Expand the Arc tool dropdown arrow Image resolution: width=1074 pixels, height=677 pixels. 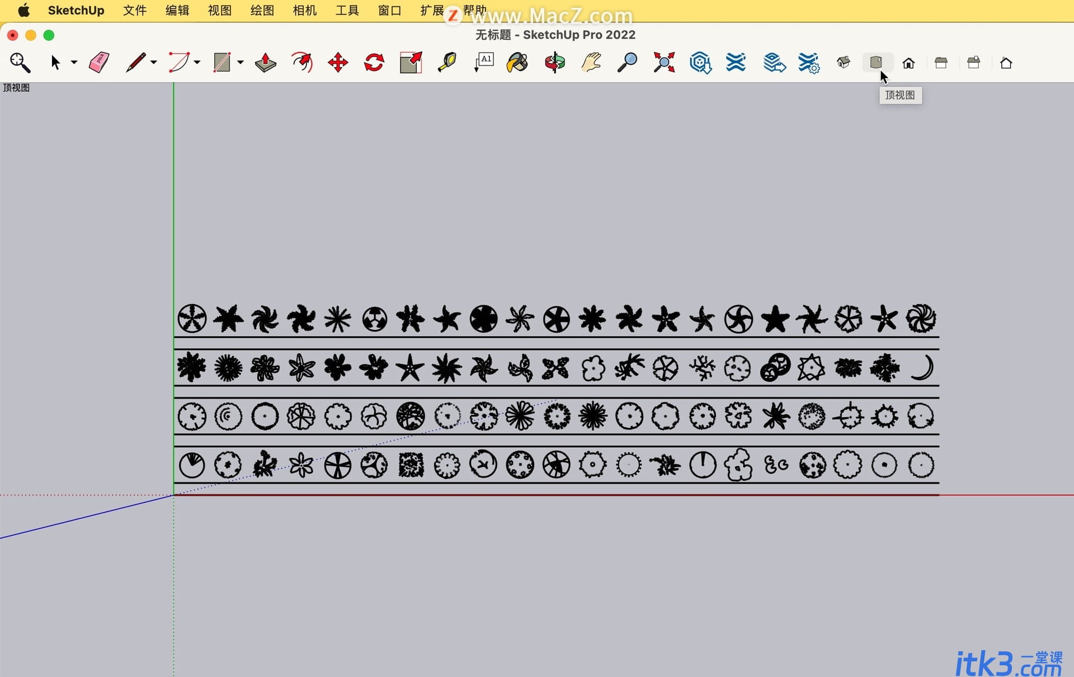tap(197, 63)
